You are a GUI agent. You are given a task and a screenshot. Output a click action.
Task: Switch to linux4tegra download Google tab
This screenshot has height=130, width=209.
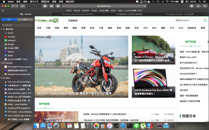pos(180,14)
